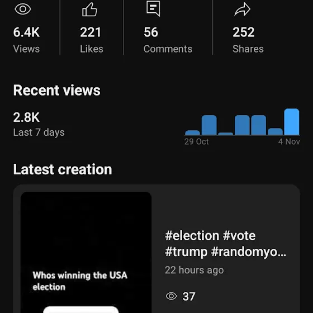The image size is (313, 313).
Task: Select the 221 likes count
Action: coord(91,32)
